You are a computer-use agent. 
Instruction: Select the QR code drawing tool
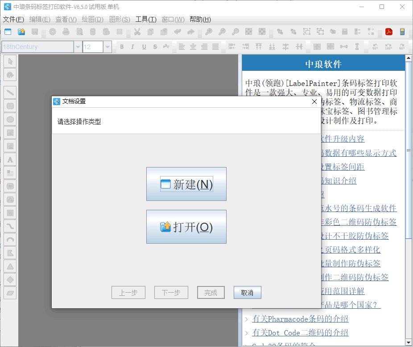[x=10, y=213]
